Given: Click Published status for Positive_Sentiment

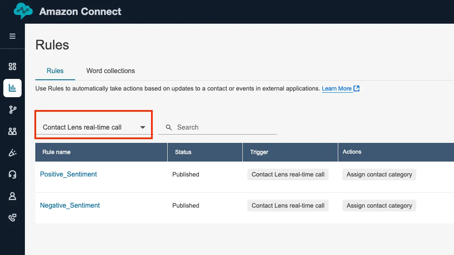Looking at the screenshot, I should 186,174.
